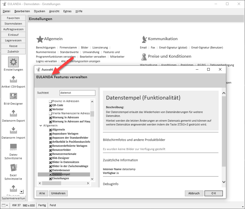Launch the Datanorm Export icon
This screenshot has height=209, width=245.
click(x=13, y=113)
